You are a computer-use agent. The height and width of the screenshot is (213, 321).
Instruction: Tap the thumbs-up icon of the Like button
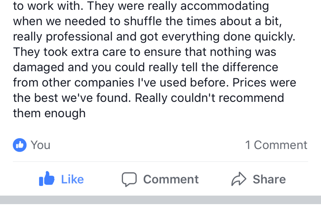[x=47, y=179]
